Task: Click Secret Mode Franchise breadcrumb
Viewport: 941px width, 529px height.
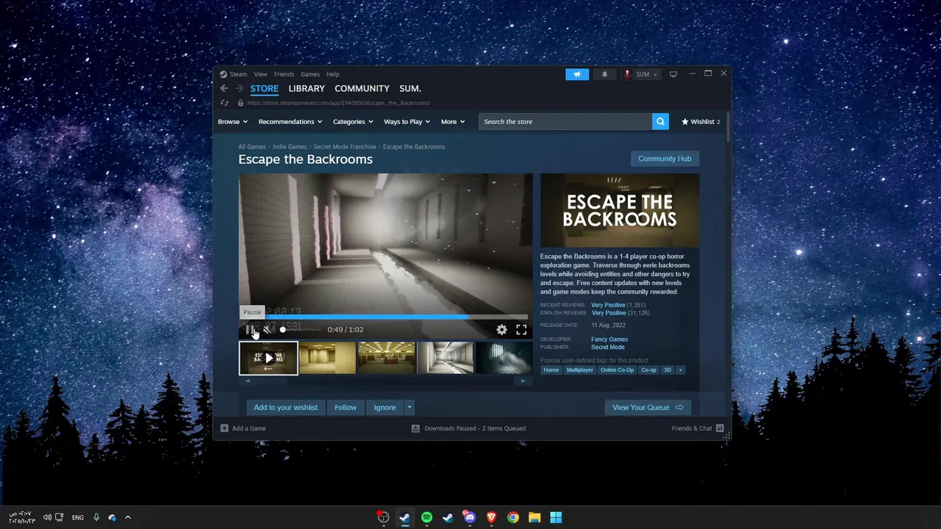Action: click(345, 147)
